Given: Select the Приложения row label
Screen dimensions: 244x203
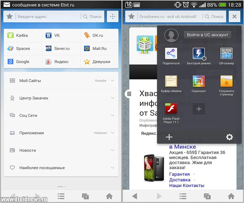Looking at the screenshot, I should coord(32,133).
